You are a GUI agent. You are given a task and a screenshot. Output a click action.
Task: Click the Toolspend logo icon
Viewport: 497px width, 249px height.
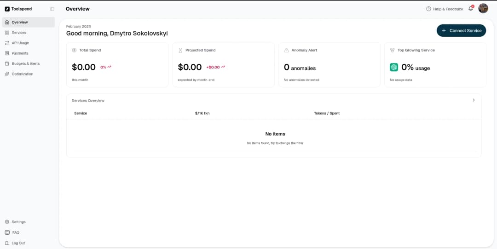coord(7,9)
